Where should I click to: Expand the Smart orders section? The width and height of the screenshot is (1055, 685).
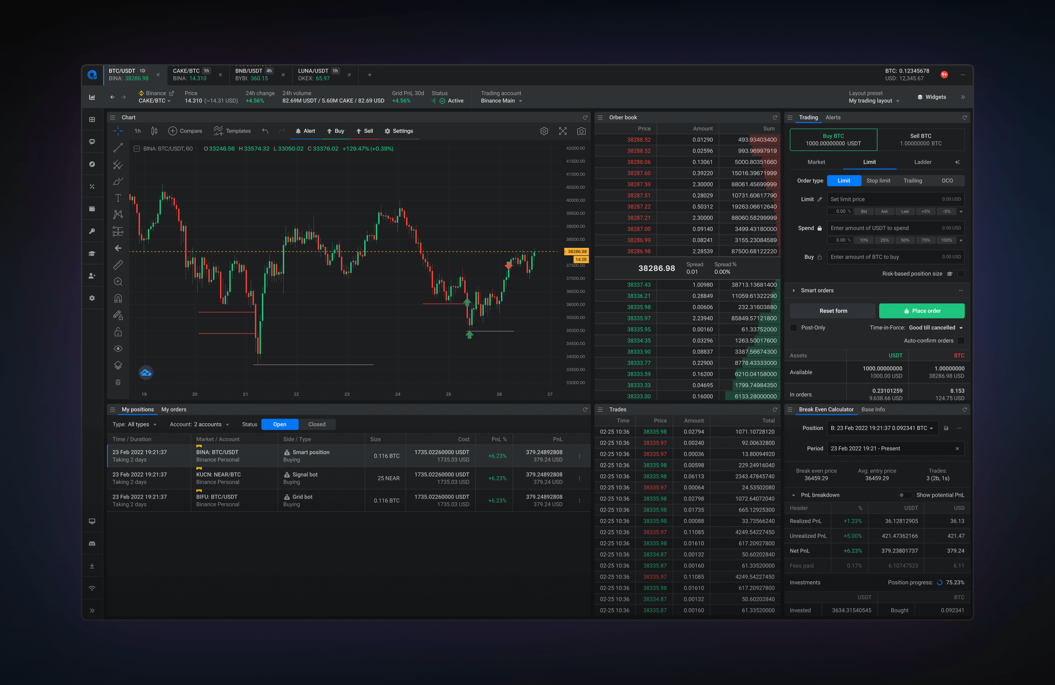794,291
